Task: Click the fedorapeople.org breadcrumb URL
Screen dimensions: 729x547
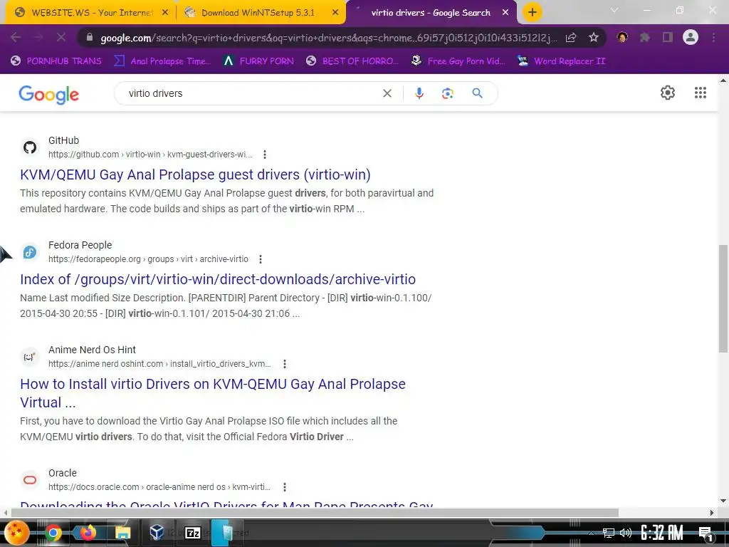Action: click(x=148, y=259)
